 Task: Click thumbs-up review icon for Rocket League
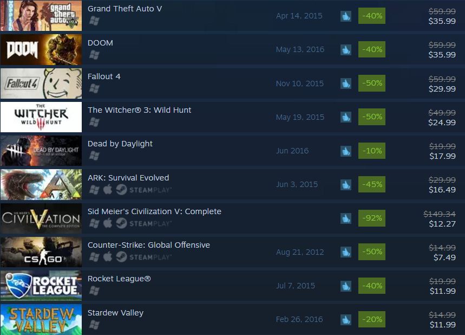346,286
